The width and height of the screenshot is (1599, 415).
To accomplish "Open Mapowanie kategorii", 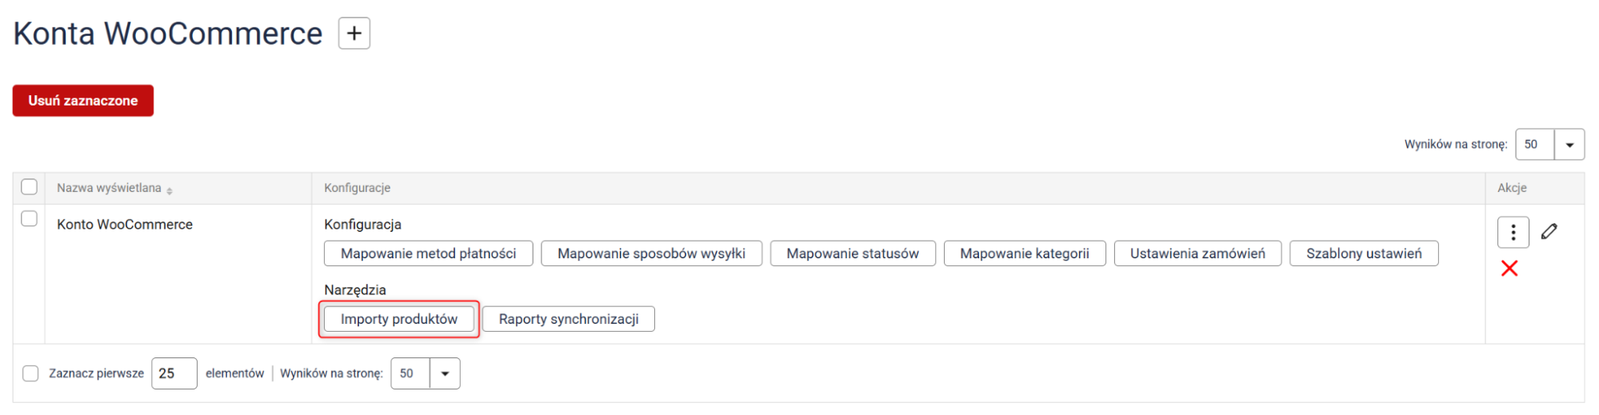I will (1024, 253).
